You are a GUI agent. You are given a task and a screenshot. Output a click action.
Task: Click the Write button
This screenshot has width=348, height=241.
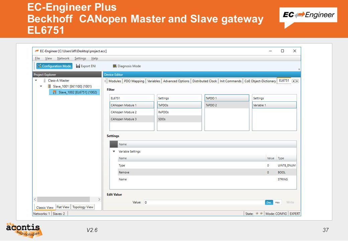[x=290, y=202]
